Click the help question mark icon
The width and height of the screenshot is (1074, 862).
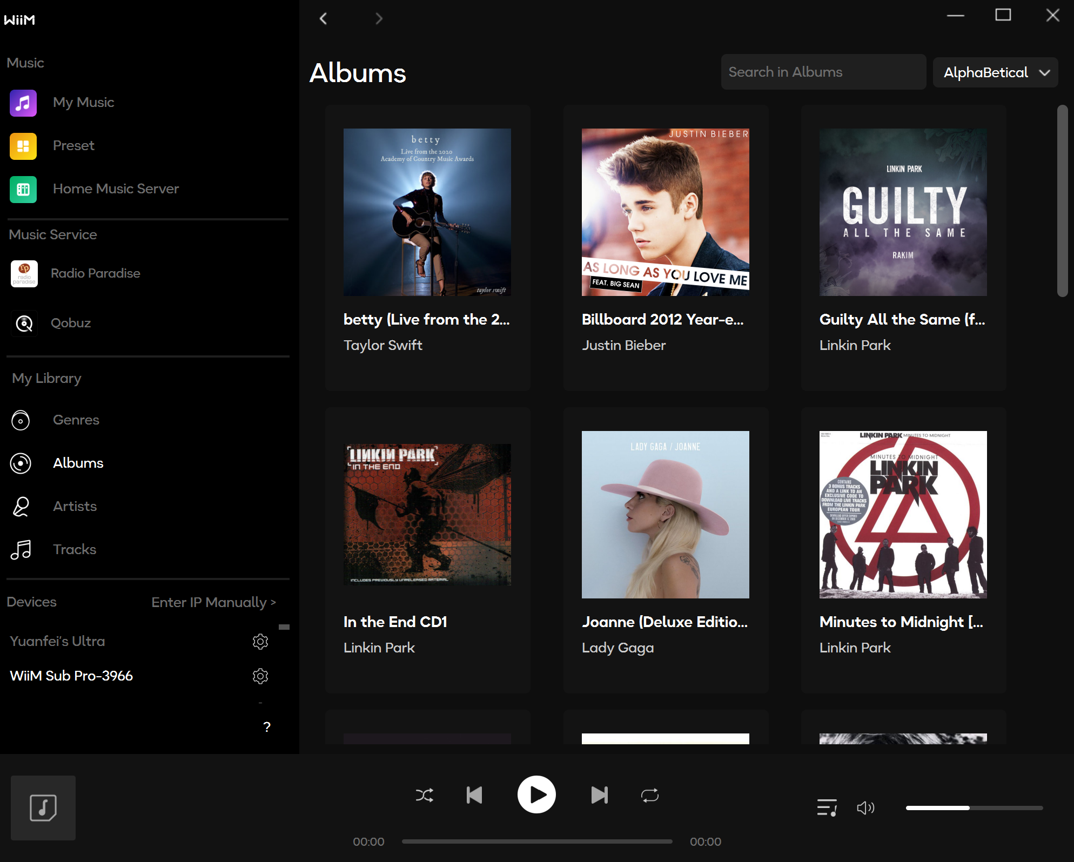pyautogui.click(x=266, y=727)
